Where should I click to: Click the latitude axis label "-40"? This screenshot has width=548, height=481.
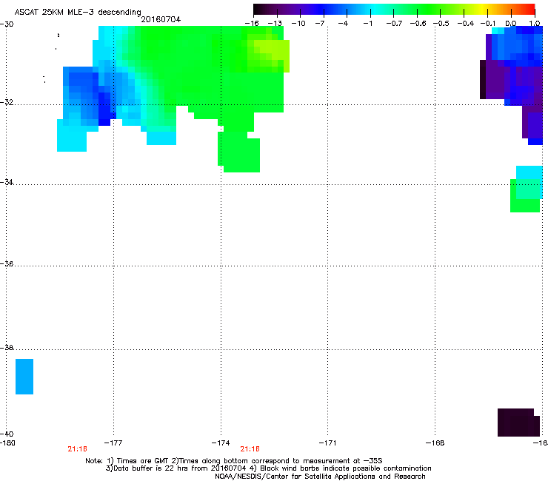(x=7, y=434)
